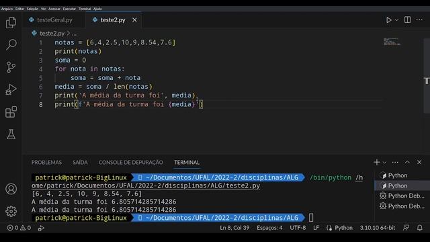Open errors and warnings count in status bar
430x242 pixels.
[19, 228]
